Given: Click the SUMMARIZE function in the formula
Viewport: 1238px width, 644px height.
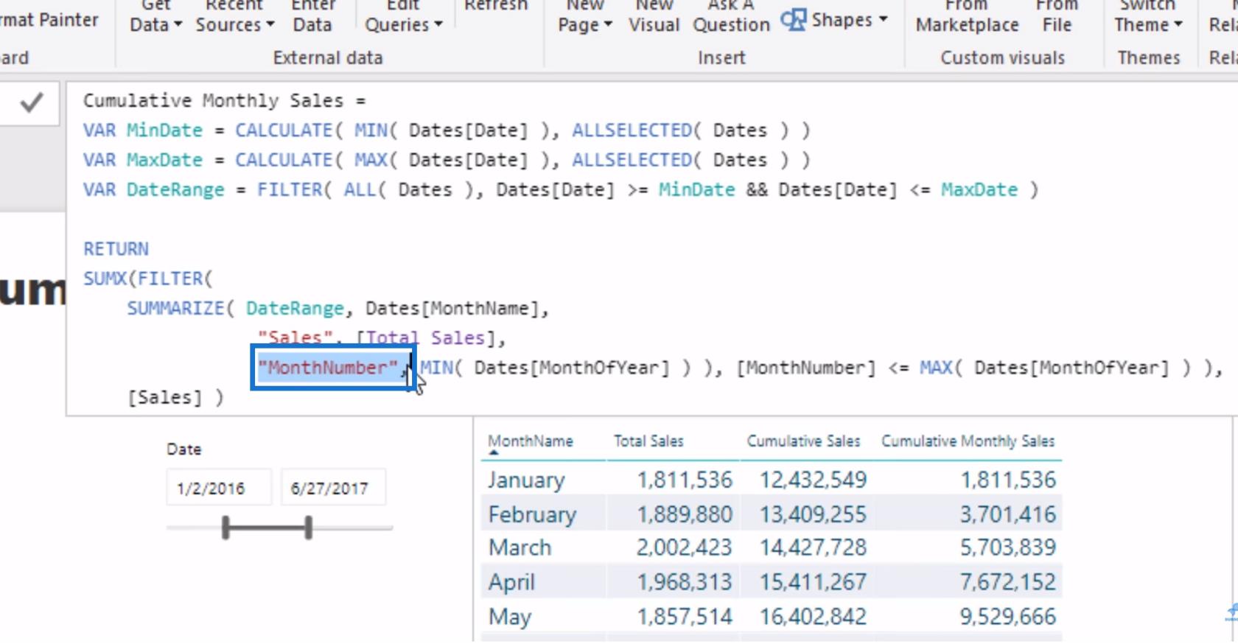Looking at the screenshot, I should click(175, 308).
